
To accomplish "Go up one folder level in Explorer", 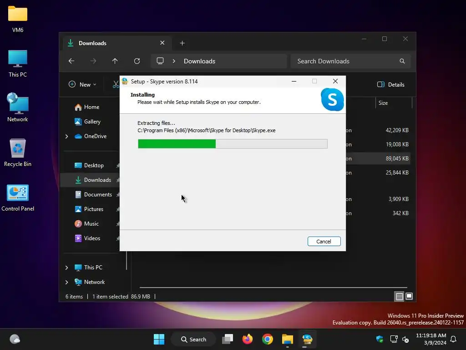I will (x=115, y=61).
